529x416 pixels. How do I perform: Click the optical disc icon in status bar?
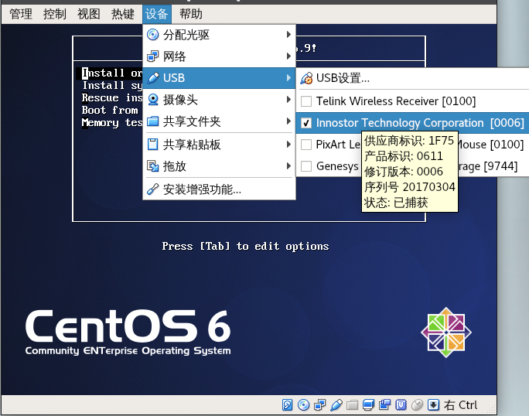coord(303,404)
